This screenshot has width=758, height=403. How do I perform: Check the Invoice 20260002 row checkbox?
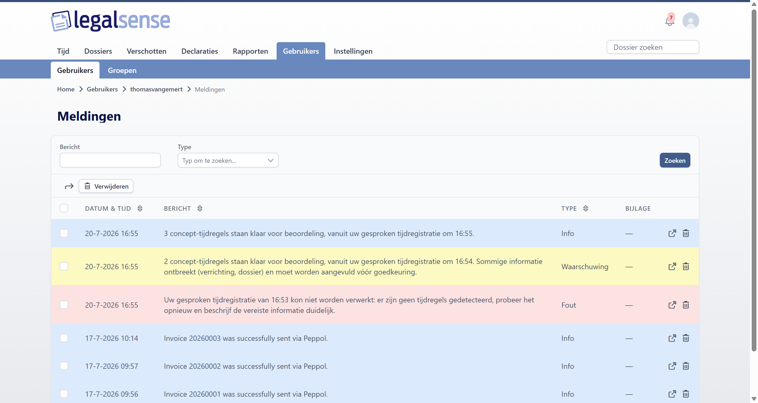click(64, 366)
